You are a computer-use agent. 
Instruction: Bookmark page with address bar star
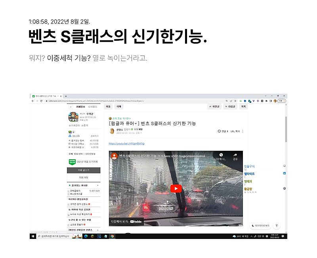tap(236, 101)
